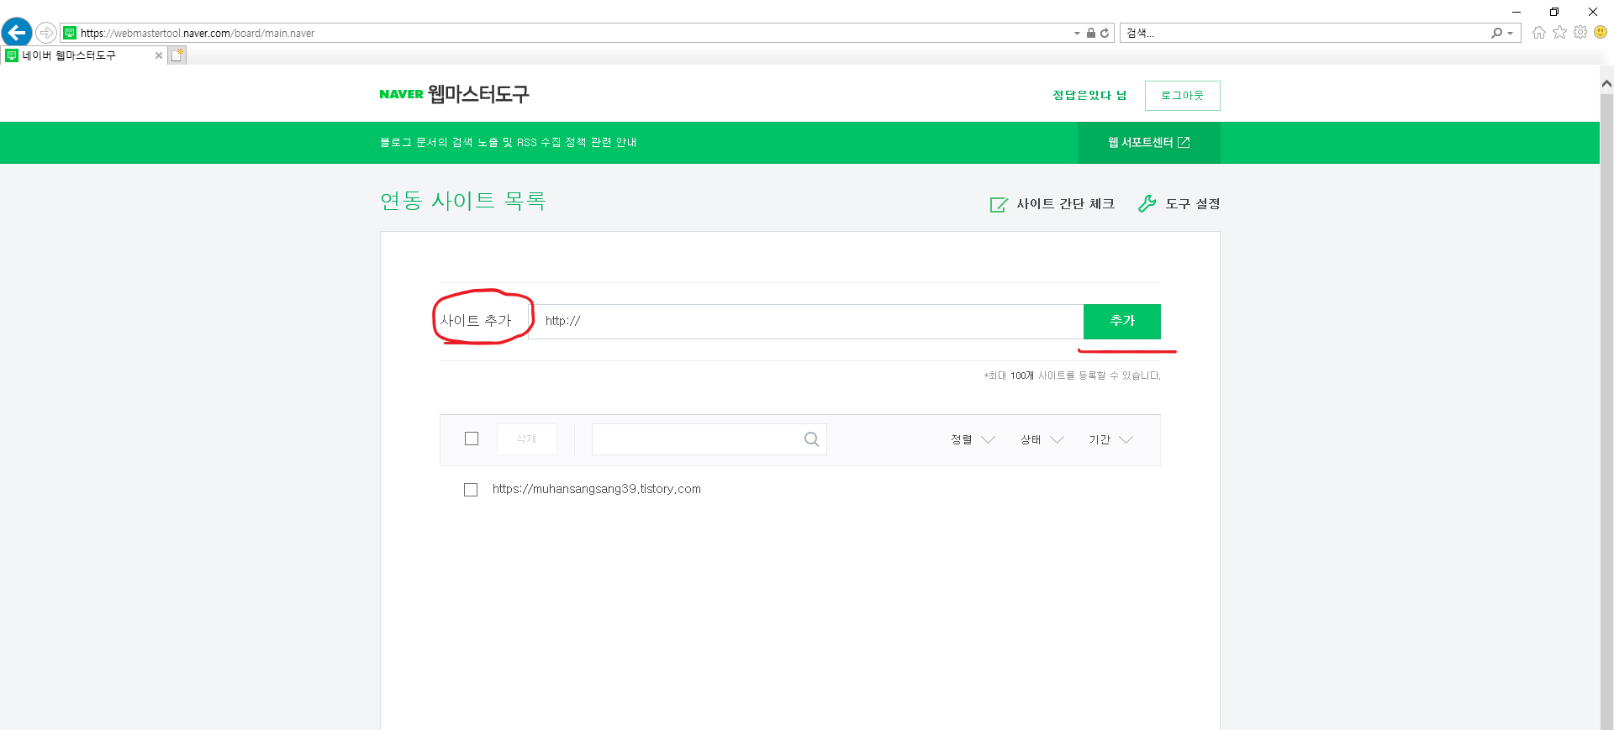
Task: Open the address bar history dropdown arrow
Action: 1077,33
